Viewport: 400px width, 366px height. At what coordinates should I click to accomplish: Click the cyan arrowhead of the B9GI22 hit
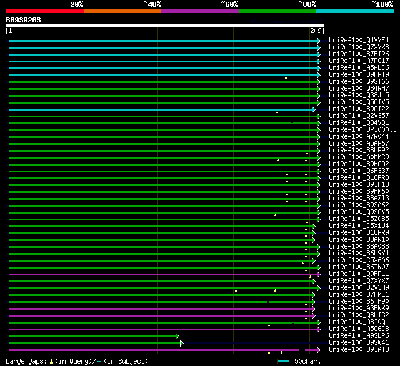[314, 109]
